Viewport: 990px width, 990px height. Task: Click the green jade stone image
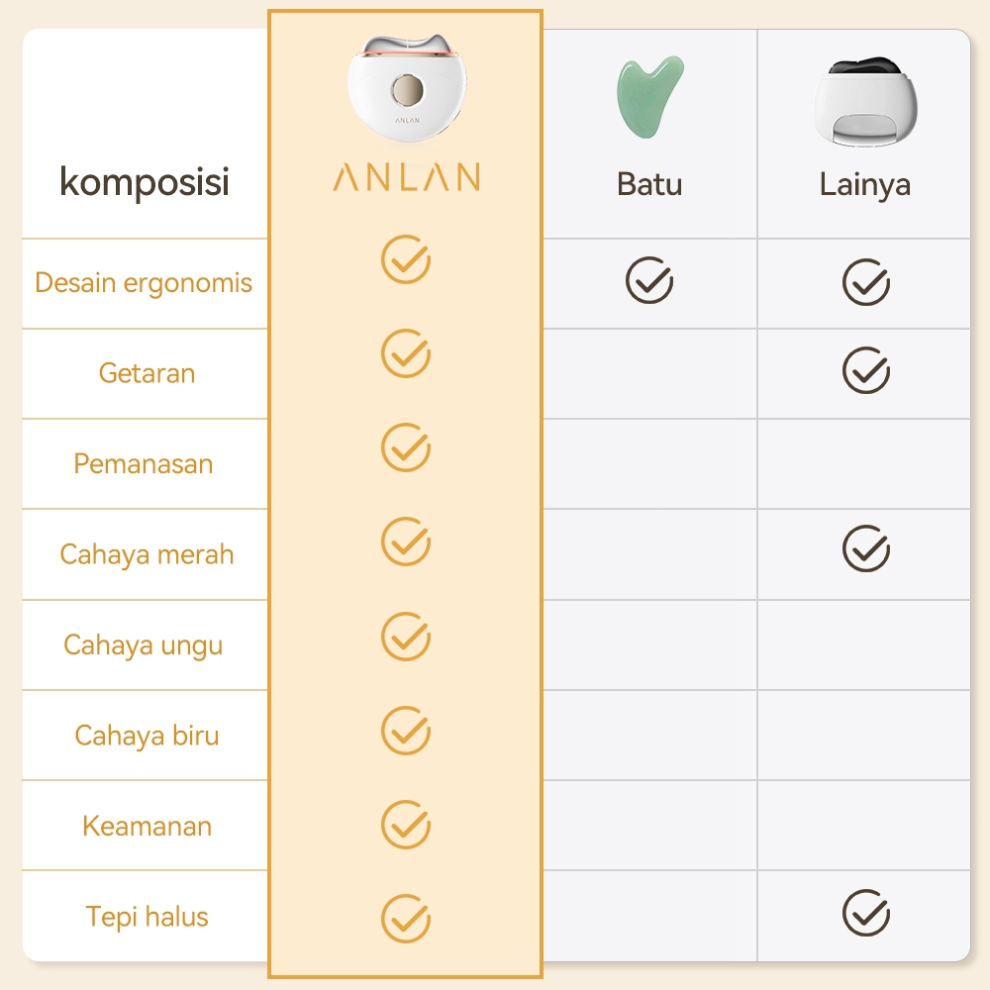pos(649,96)
